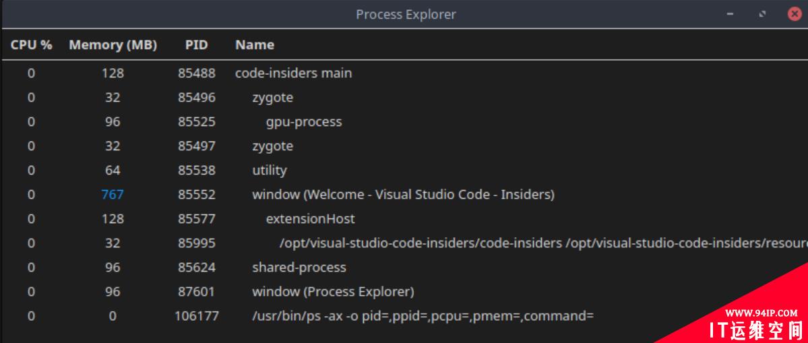Select the gpu-process row
The width and height of the screenshot is (808, 343).
click(x=404, y=121)
